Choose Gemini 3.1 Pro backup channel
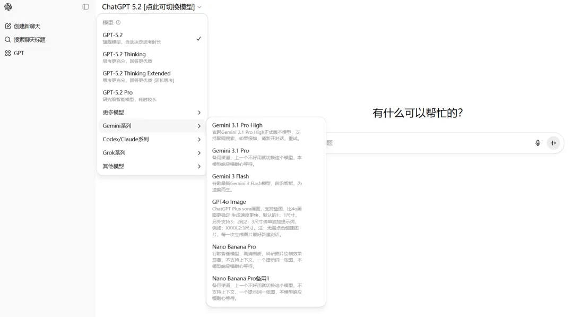Image resolution: width=573 pixels, height=317 pixels. pyautogui.click(x=266, y=157)
